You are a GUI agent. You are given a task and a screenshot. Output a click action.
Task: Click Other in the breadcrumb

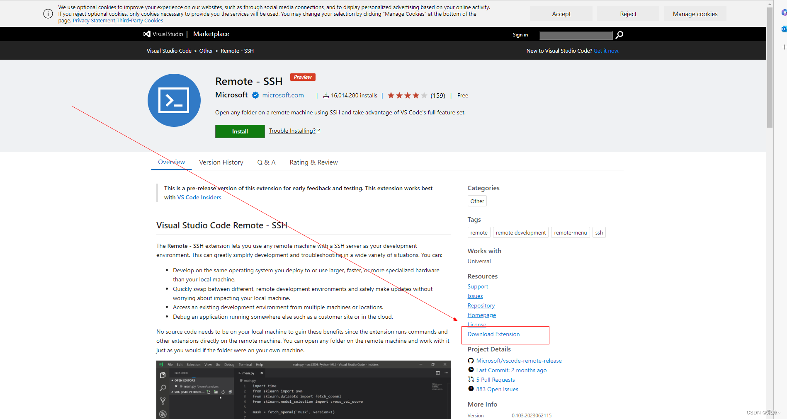click(206, 51)
